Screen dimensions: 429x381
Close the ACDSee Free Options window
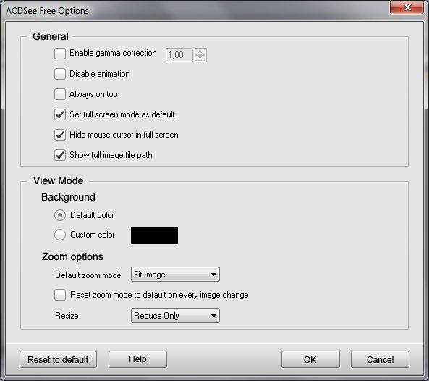(407, 7)
